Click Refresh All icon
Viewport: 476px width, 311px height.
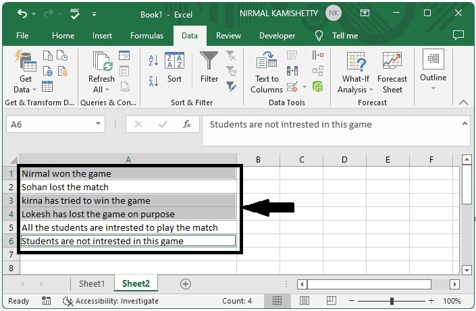(x=101, y=72)
